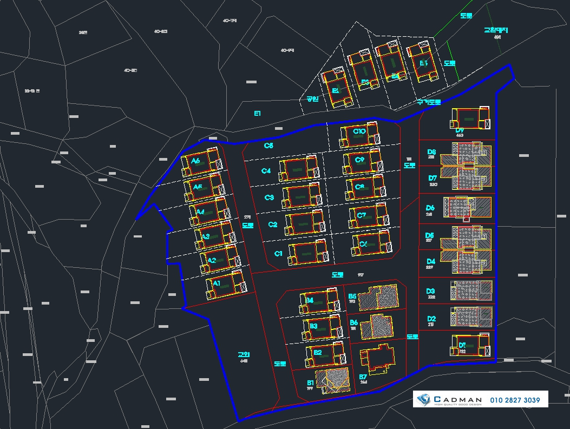Click the E5 lot label
This screenshot has width=570, height=429.
[423, 63]
